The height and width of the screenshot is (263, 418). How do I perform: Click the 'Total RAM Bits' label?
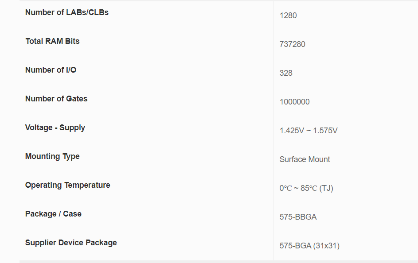(x=52, y=41)
